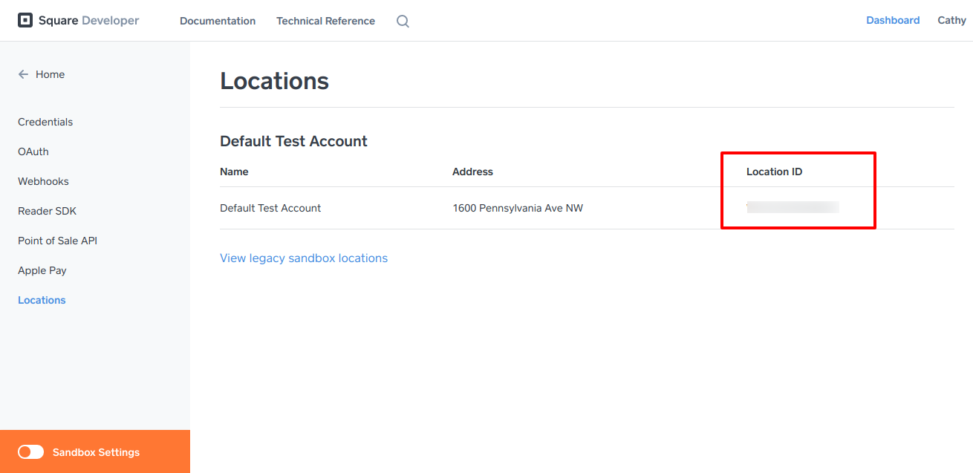Image resolution: width=973 pixels, height=473 pixels.
Task: Toggle the Sandbox Settings switch
Action: click(x=31, y=452)
